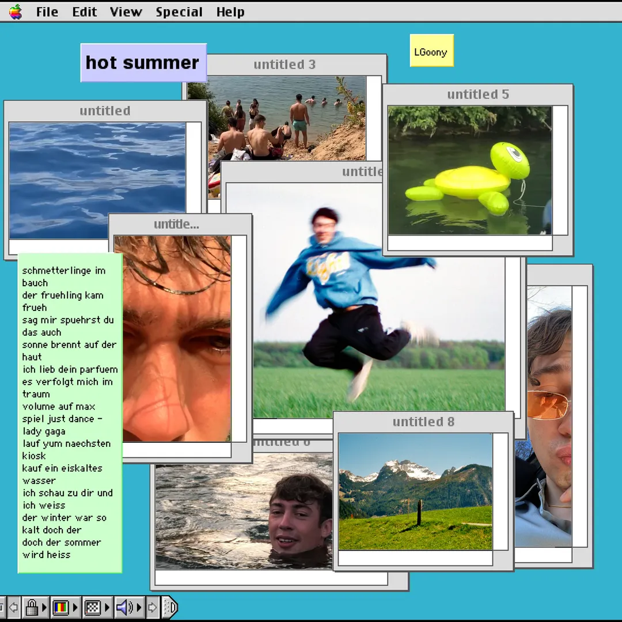Image resolution: width=622 pixels, height=622 pixels.
Task: Open the Special menu
Action: point(179,12)
